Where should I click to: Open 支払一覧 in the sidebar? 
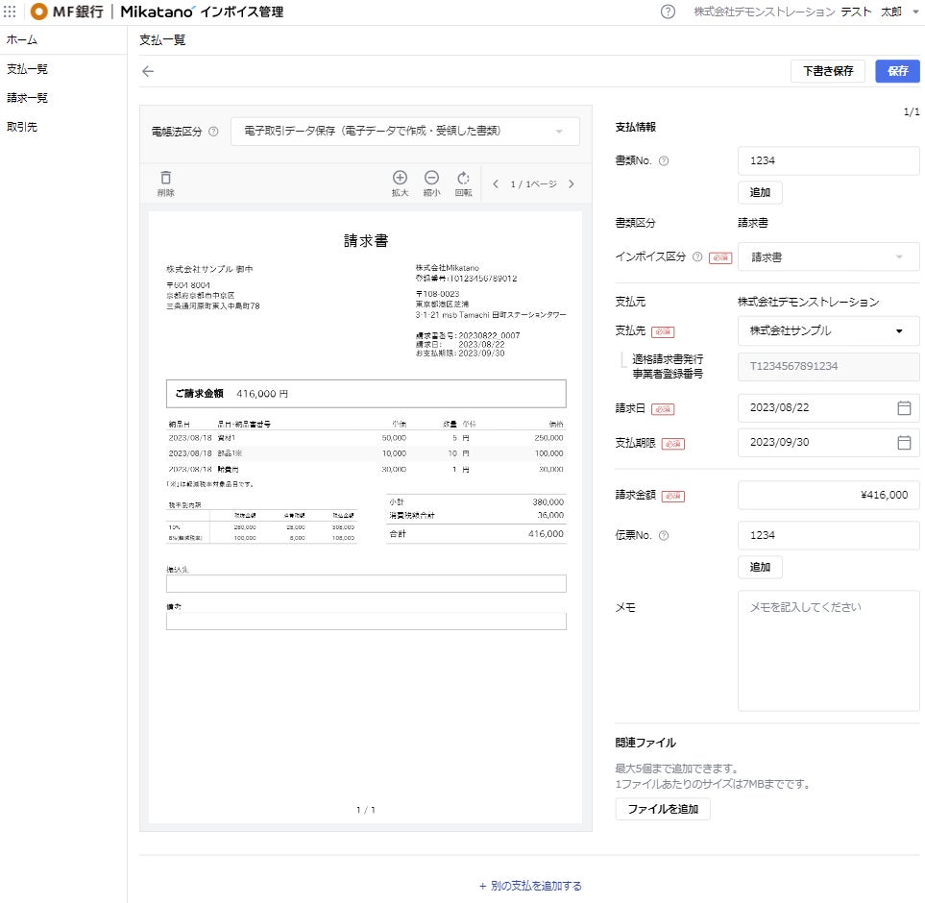[x=27, y=69]
